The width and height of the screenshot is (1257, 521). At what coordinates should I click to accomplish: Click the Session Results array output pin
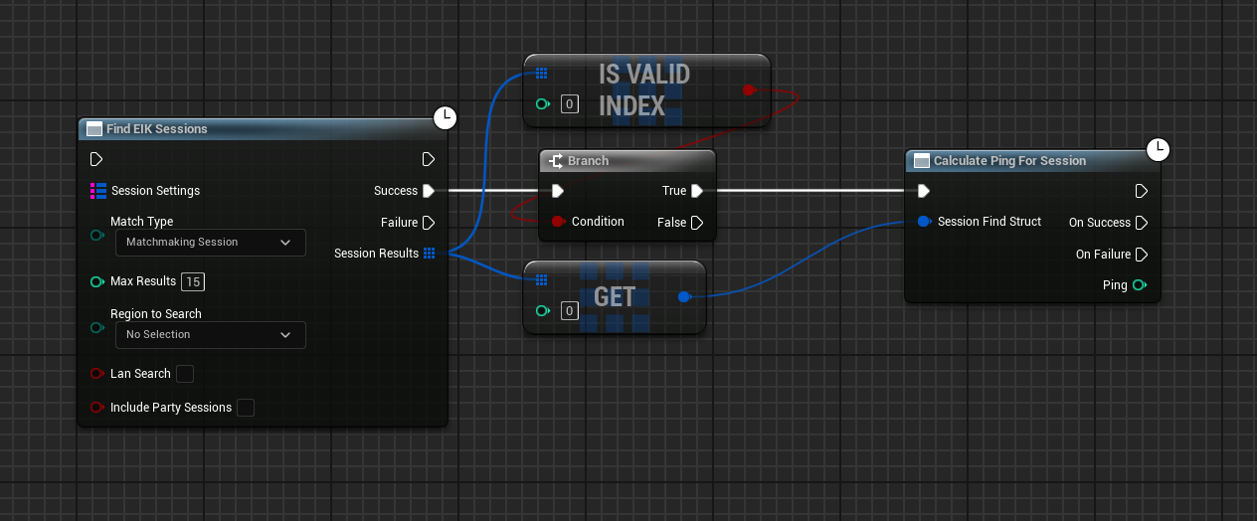pyautogui.click(x=429, y=254)
